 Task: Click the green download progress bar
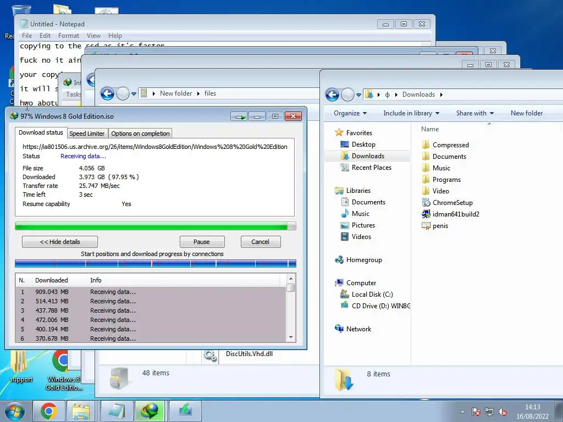156,226
